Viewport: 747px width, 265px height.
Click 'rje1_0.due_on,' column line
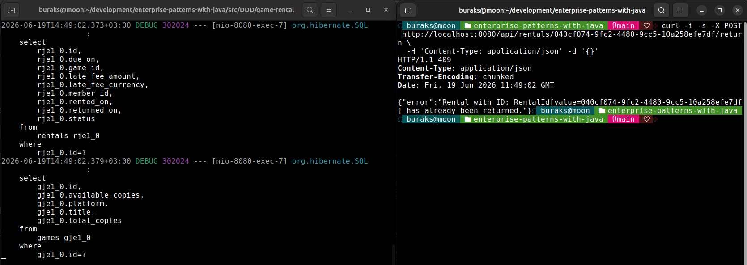tap(68, 59)
